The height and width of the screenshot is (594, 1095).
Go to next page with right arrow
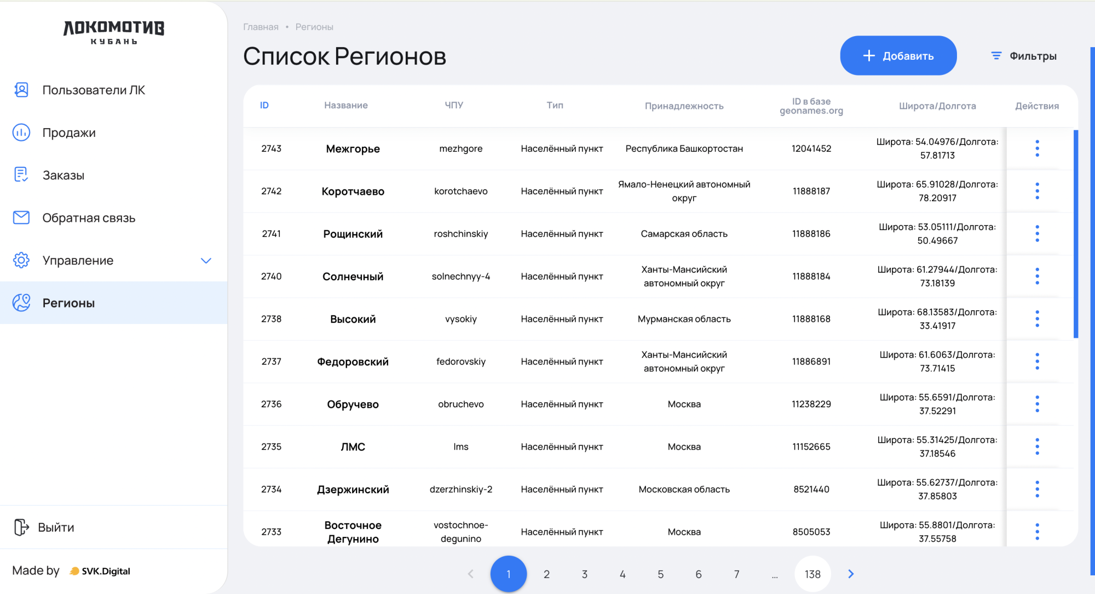[851, 574]
